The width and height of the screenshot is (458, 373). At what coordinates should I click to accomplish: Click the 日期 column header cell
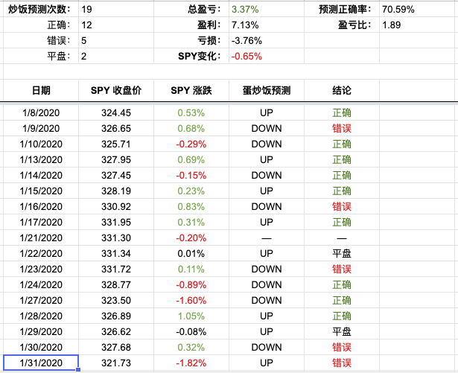[x=41, y=91]
